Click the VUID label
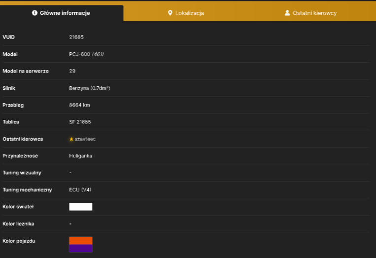The image size is (376, 258). click(x=9, y=37)
